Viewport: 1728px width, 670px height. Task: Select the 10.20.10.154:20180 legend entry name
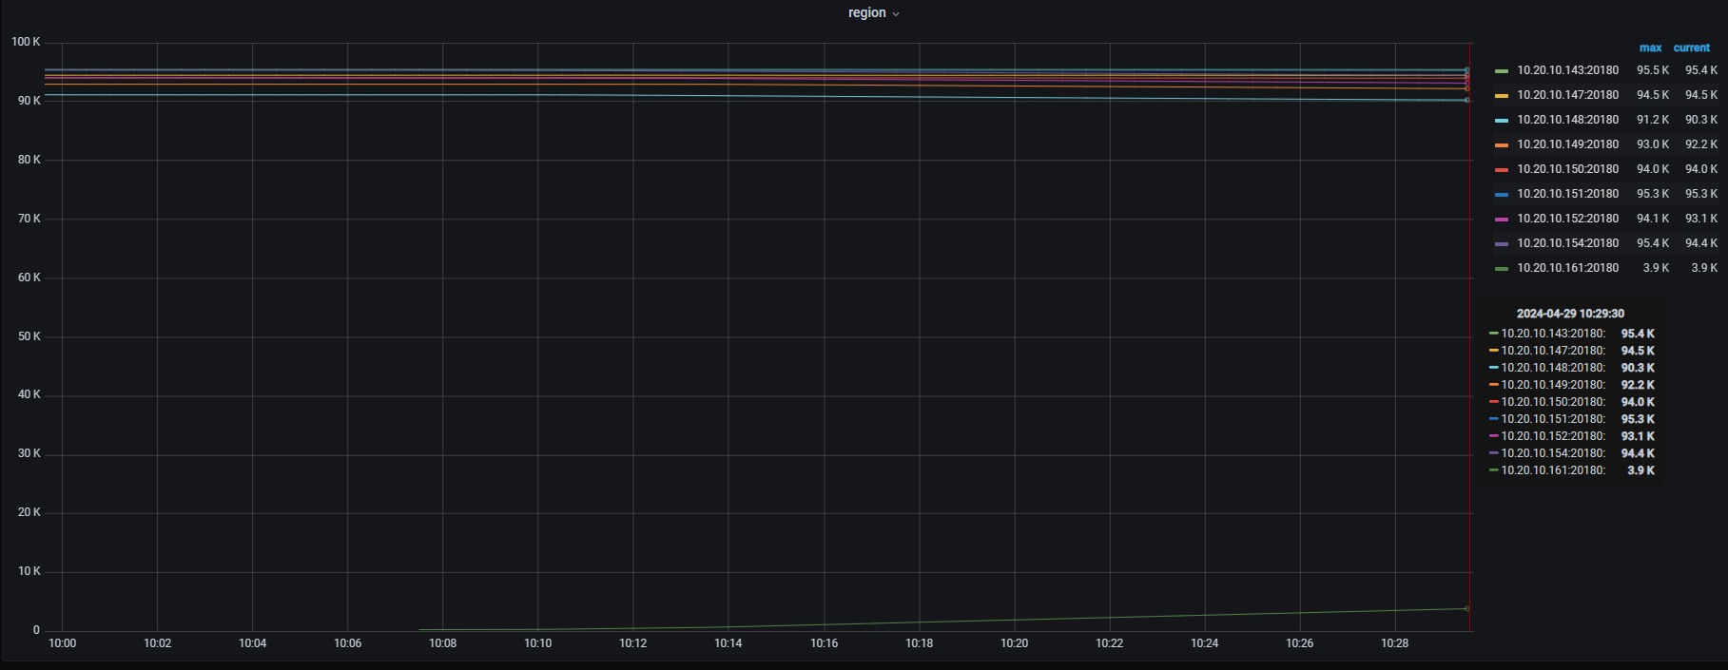(1567, 243)
